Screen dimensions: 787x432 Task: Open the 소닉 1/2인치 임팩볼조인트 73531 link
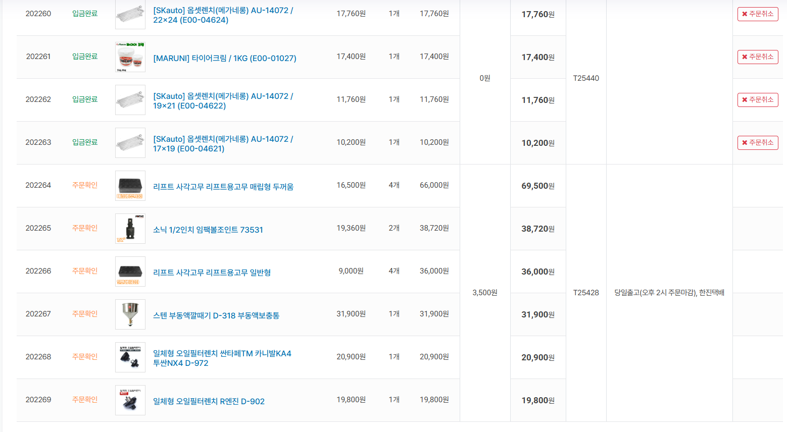[208, 230]
